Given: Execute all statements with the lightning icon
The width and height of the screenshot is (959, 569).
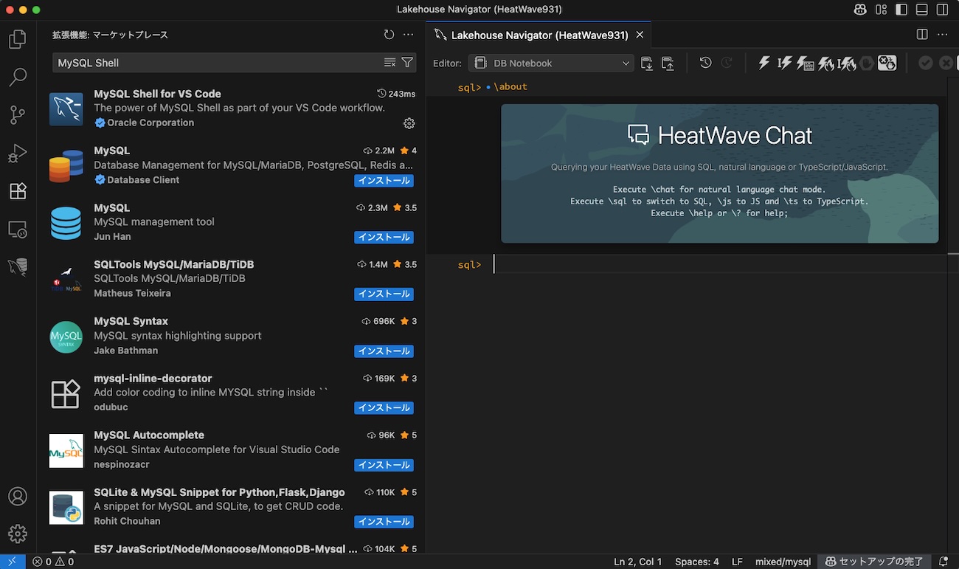Looking at the screenshot, I should coord(764,63).
